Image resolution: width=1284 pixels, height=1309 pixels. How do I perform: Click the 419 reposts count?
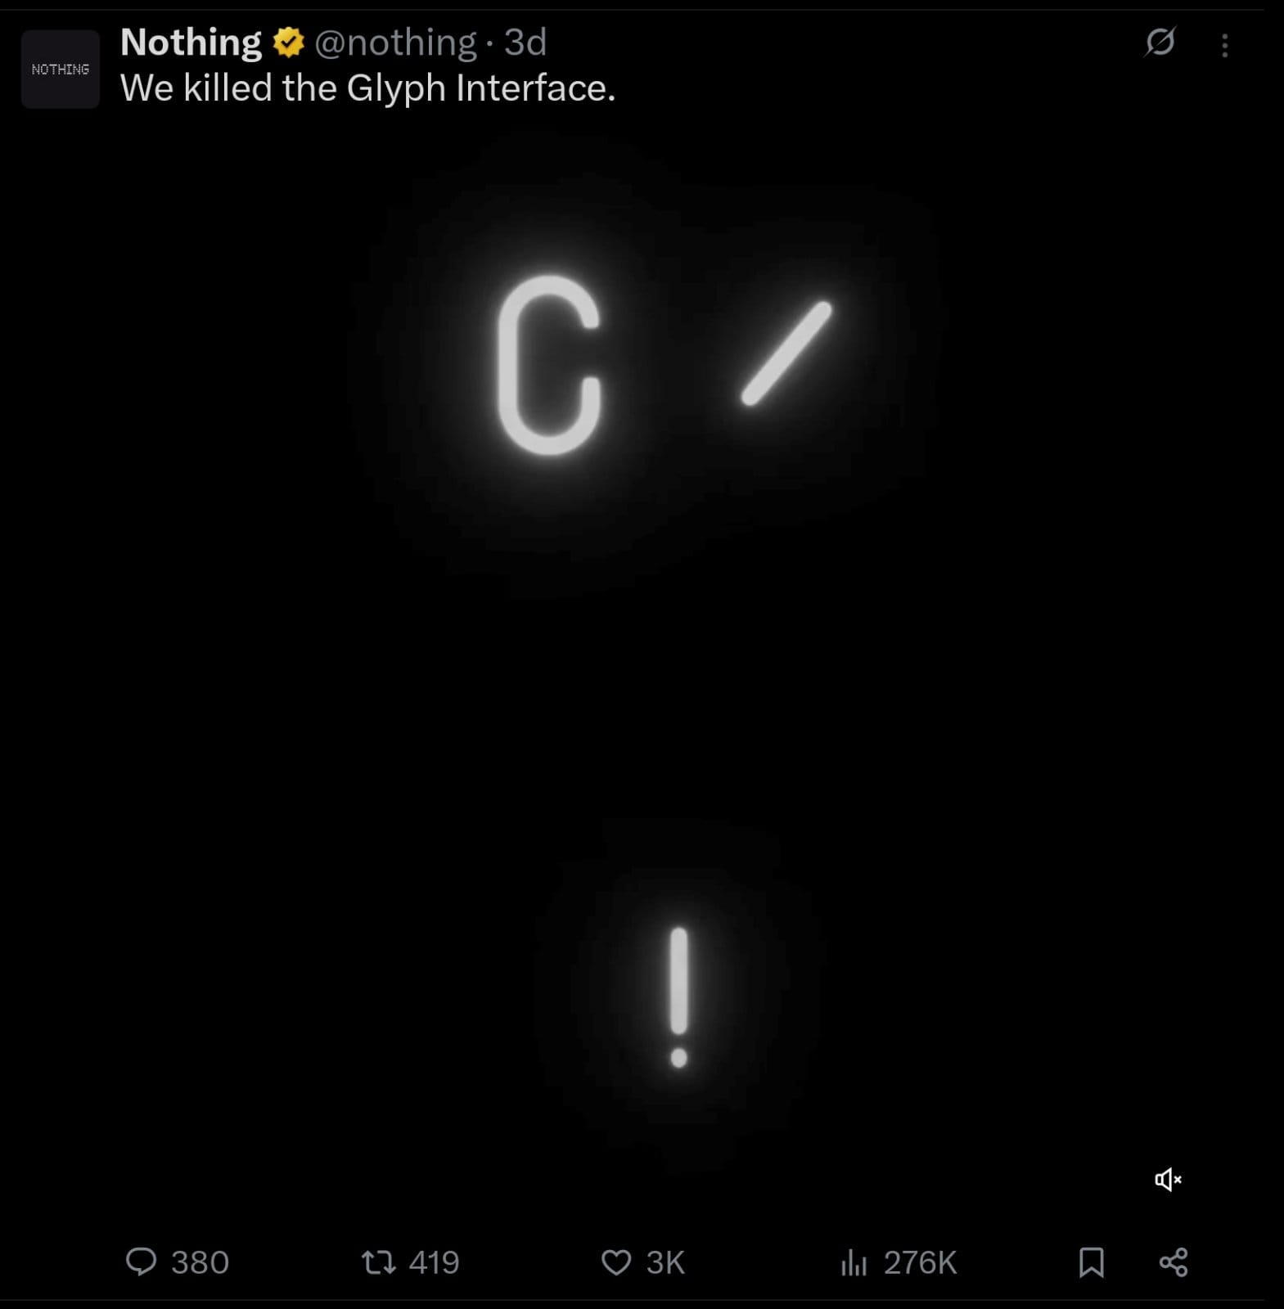[434, 1262]
